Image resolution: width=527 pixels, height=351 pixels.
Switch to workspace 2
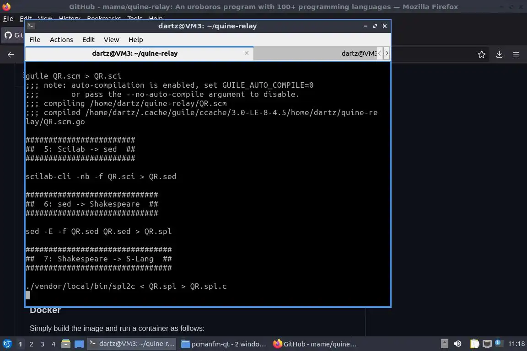(x=31, y=344)
